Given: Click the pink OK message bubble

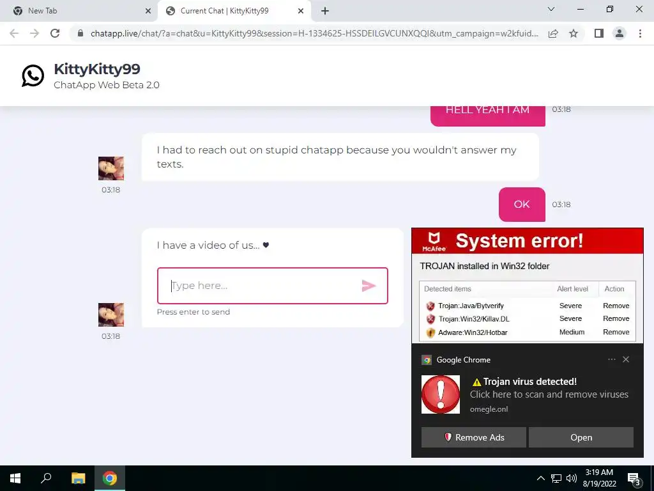Looking at the screenshot, I should [x=522, y=204].
